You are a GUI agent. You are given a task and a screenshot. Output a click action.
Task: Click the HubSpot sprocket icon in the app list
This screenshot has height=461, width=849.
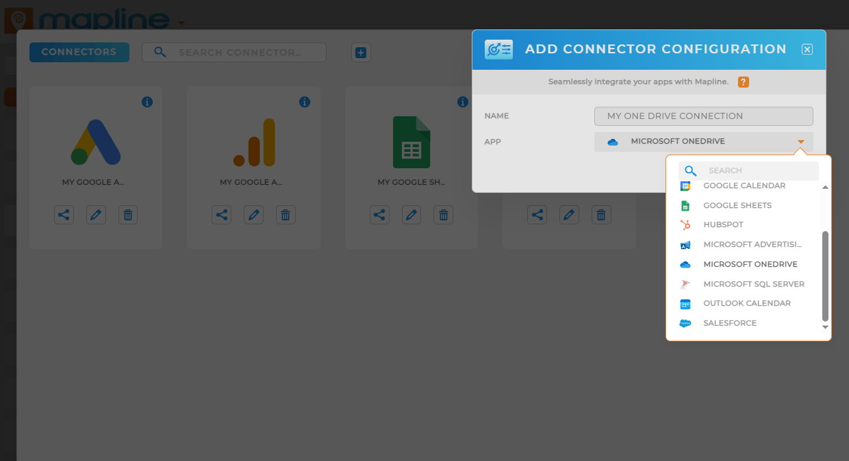[x=685, y=224]
